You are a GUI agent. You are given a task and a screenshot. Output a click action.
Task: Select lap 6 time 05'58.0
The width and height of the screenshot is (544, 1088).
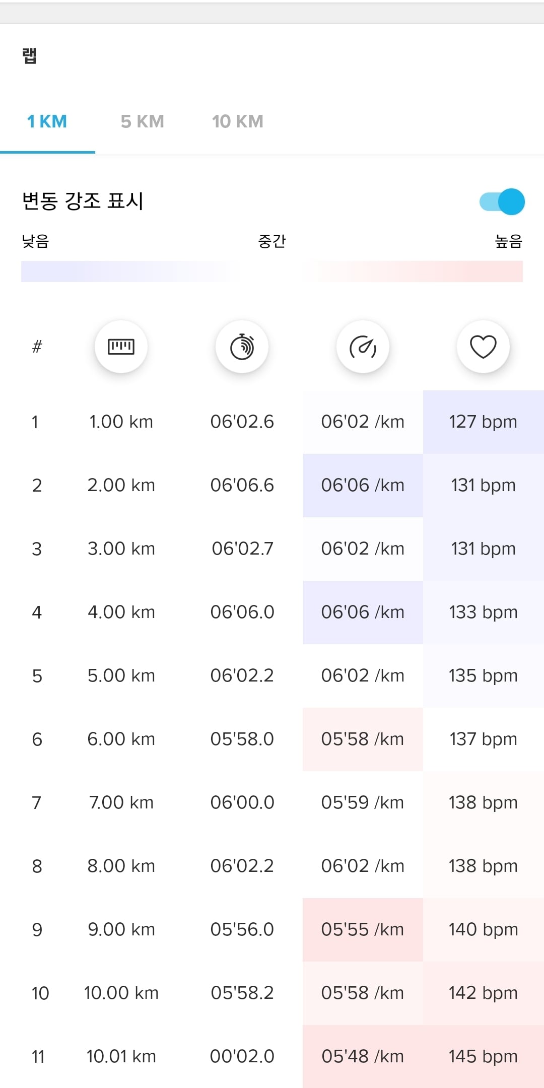point(242,739)
